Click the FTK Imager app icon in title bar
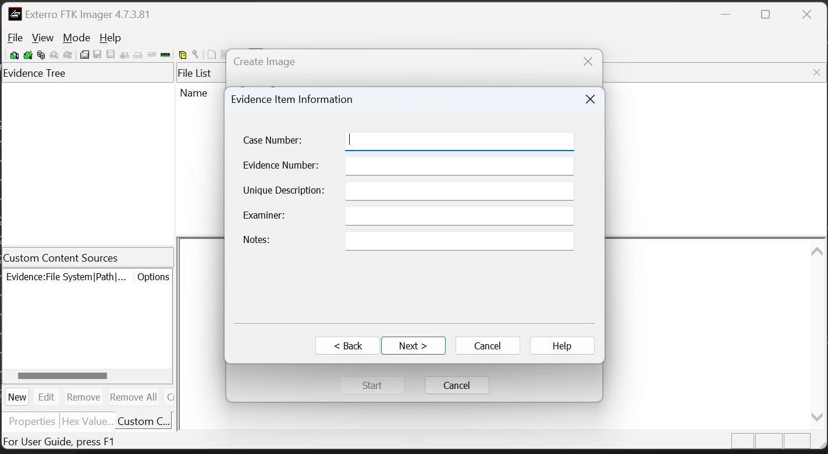Screen dimensions: 828x454 click(x=15, y=15)
